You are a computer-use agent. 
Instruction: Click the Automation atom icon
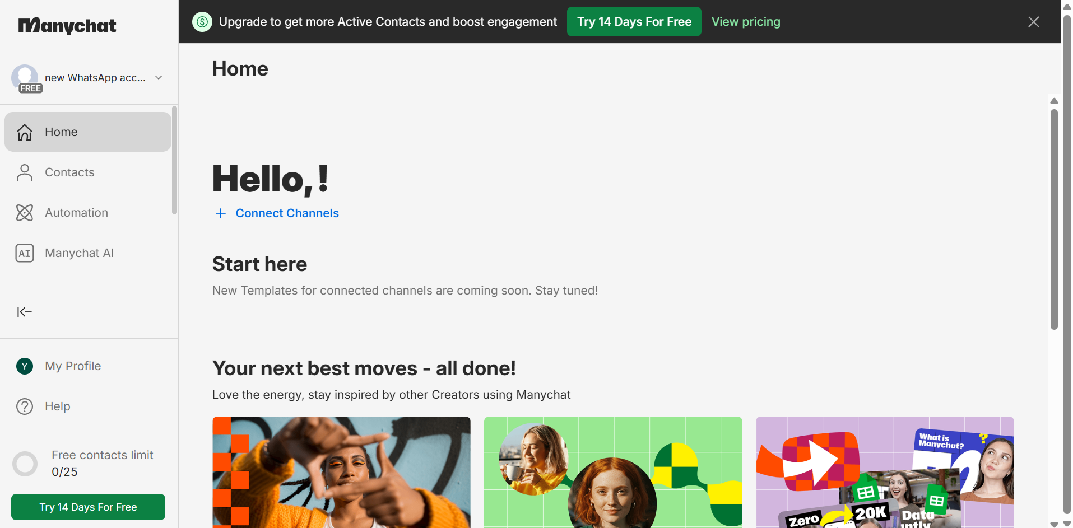coord(25,213)
